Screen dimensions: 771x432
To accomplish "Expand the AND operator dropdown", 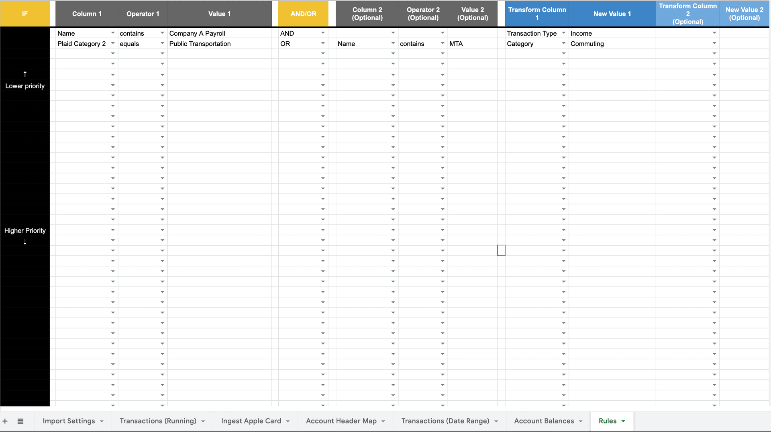I will (x=323, y=33).
